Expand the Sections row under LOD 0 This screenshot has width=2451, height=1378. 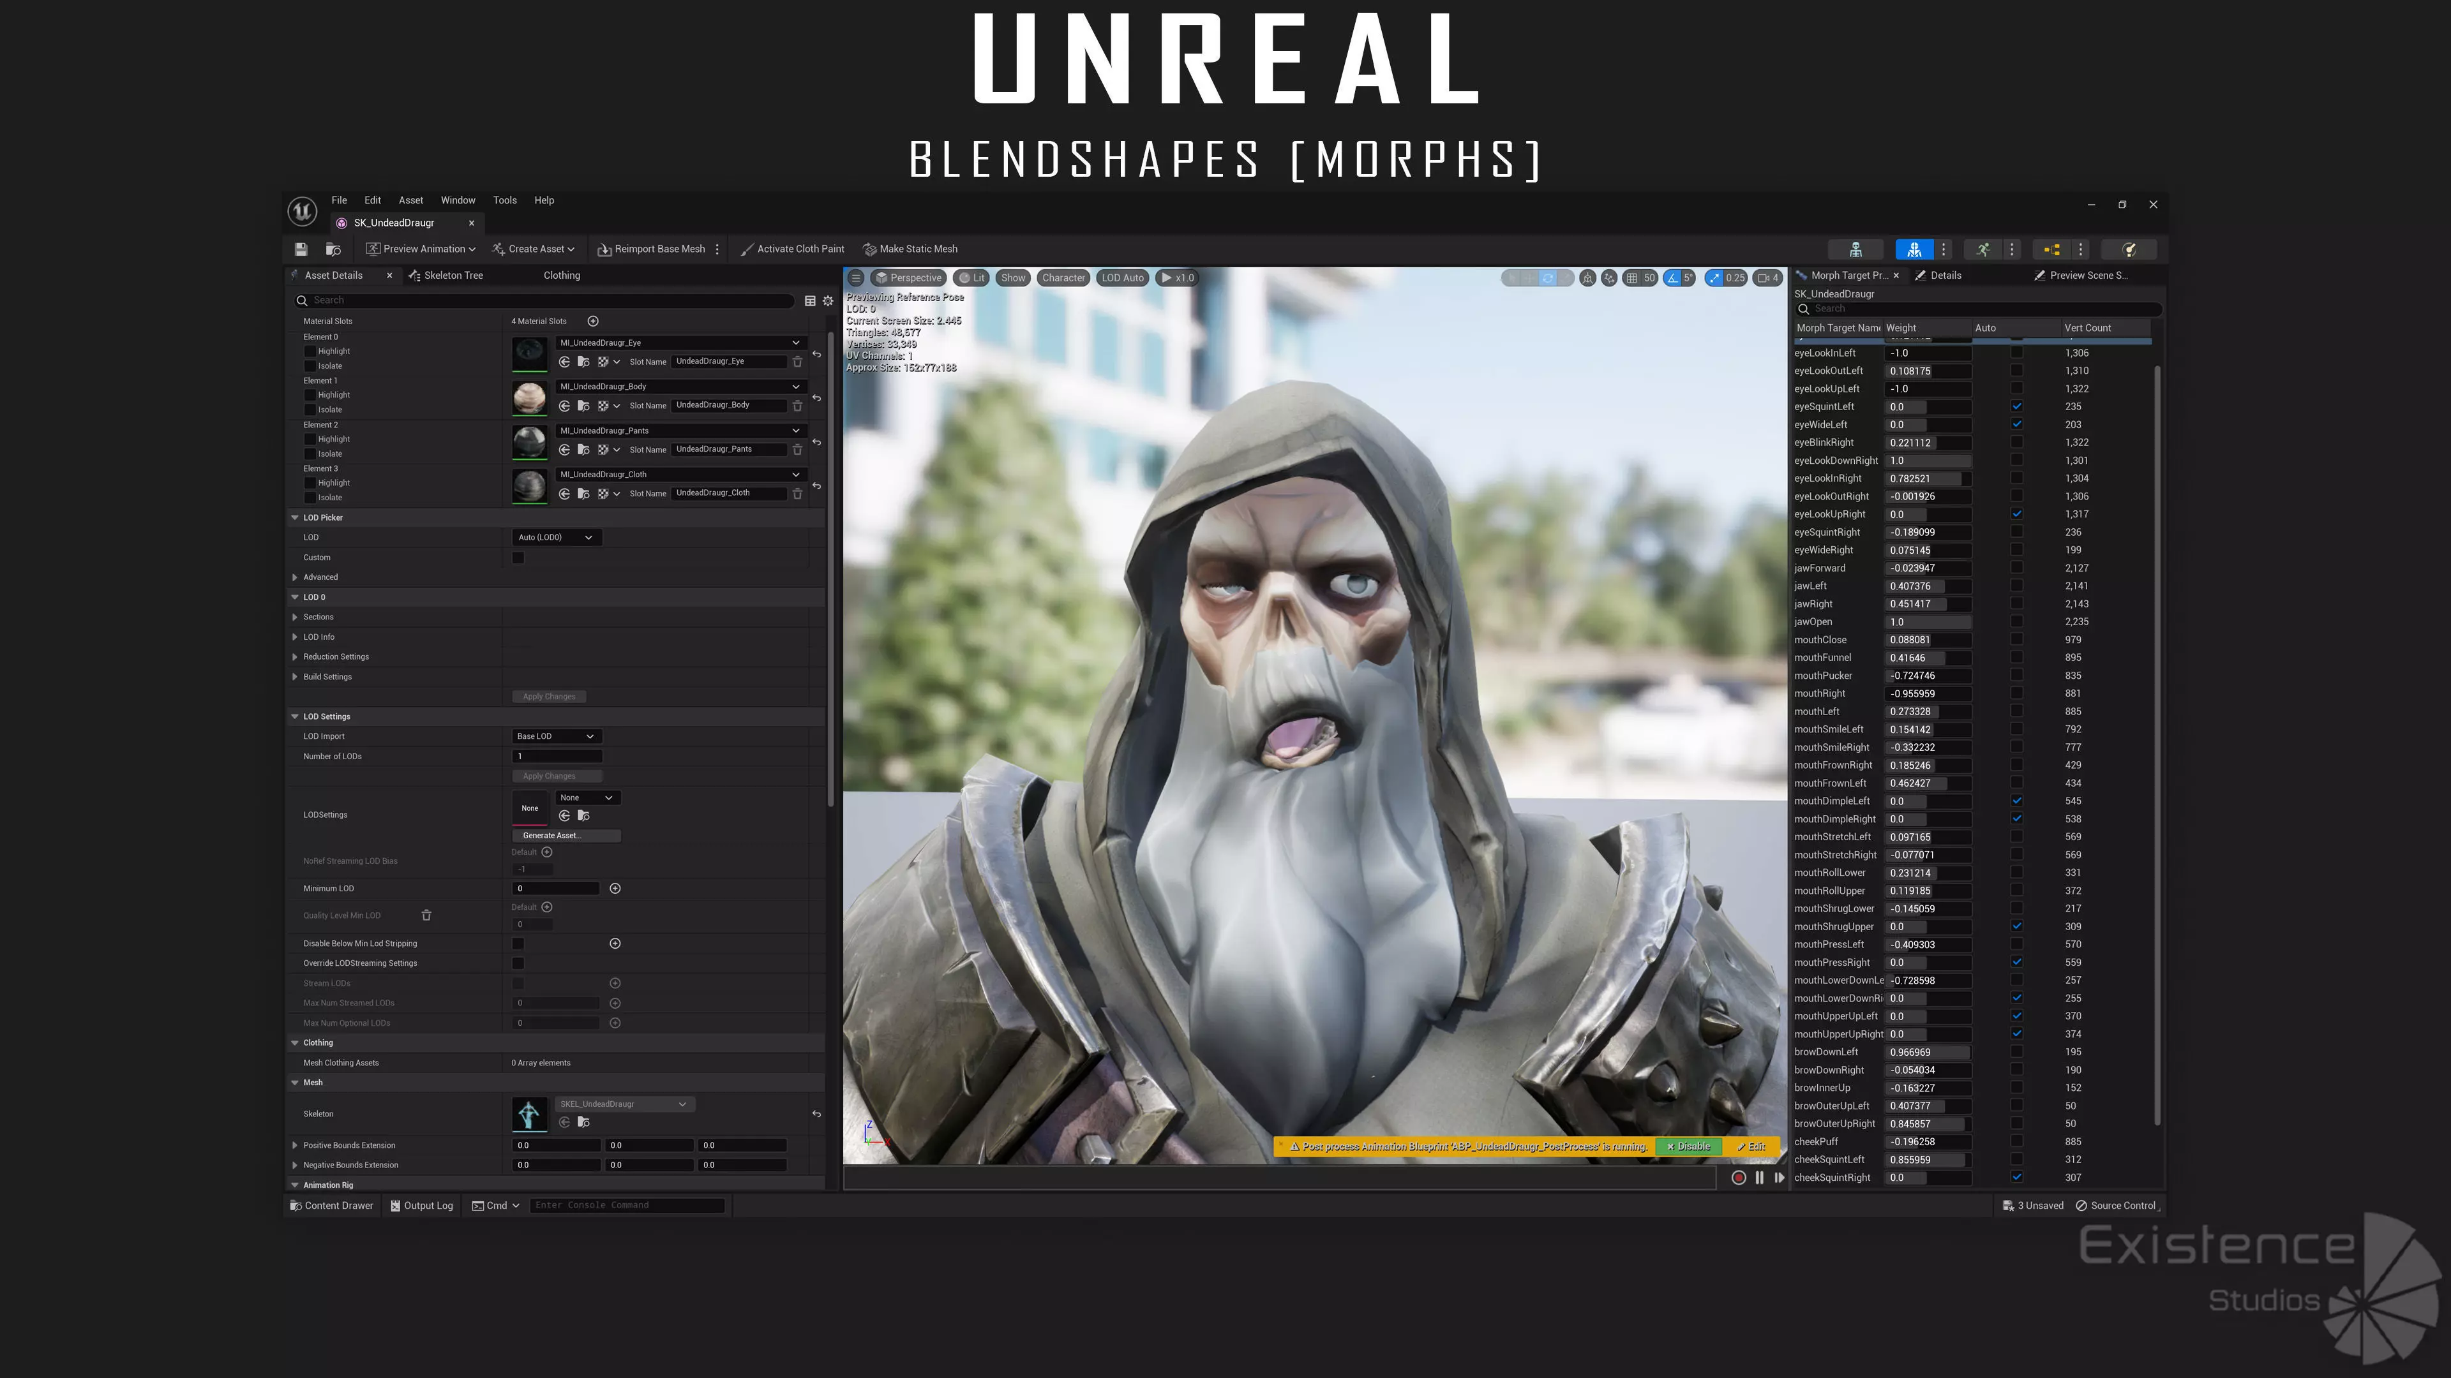(295, 617)
